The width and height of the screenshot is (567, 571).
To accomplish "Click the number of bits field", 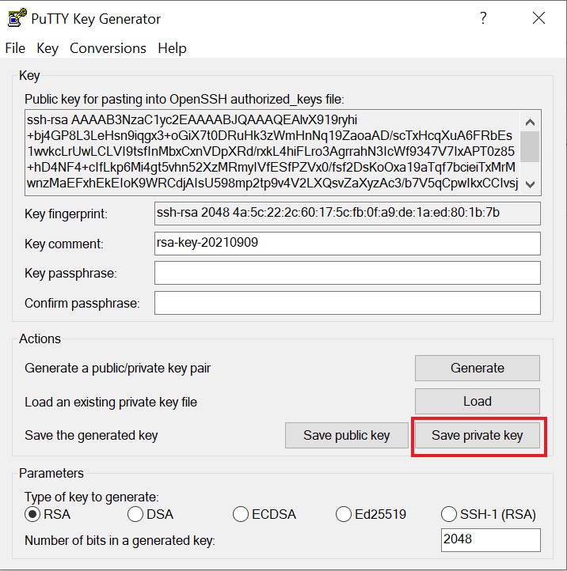I will pyautogui.click(x=490, y=539).
